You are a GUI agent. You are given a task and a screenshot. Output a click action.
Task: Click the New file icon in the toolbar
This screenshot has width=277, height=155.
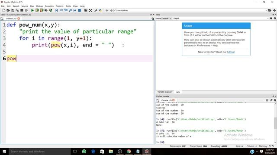pyautogui.click(x=4, y=10)
